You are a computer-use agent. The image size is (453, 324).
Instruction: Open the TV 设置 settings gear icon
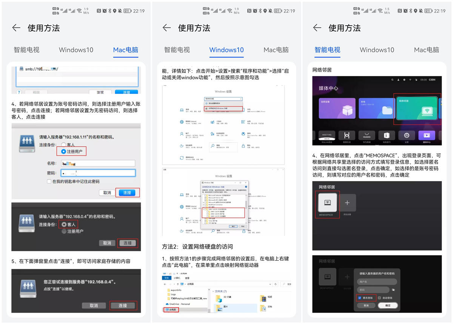407,136
